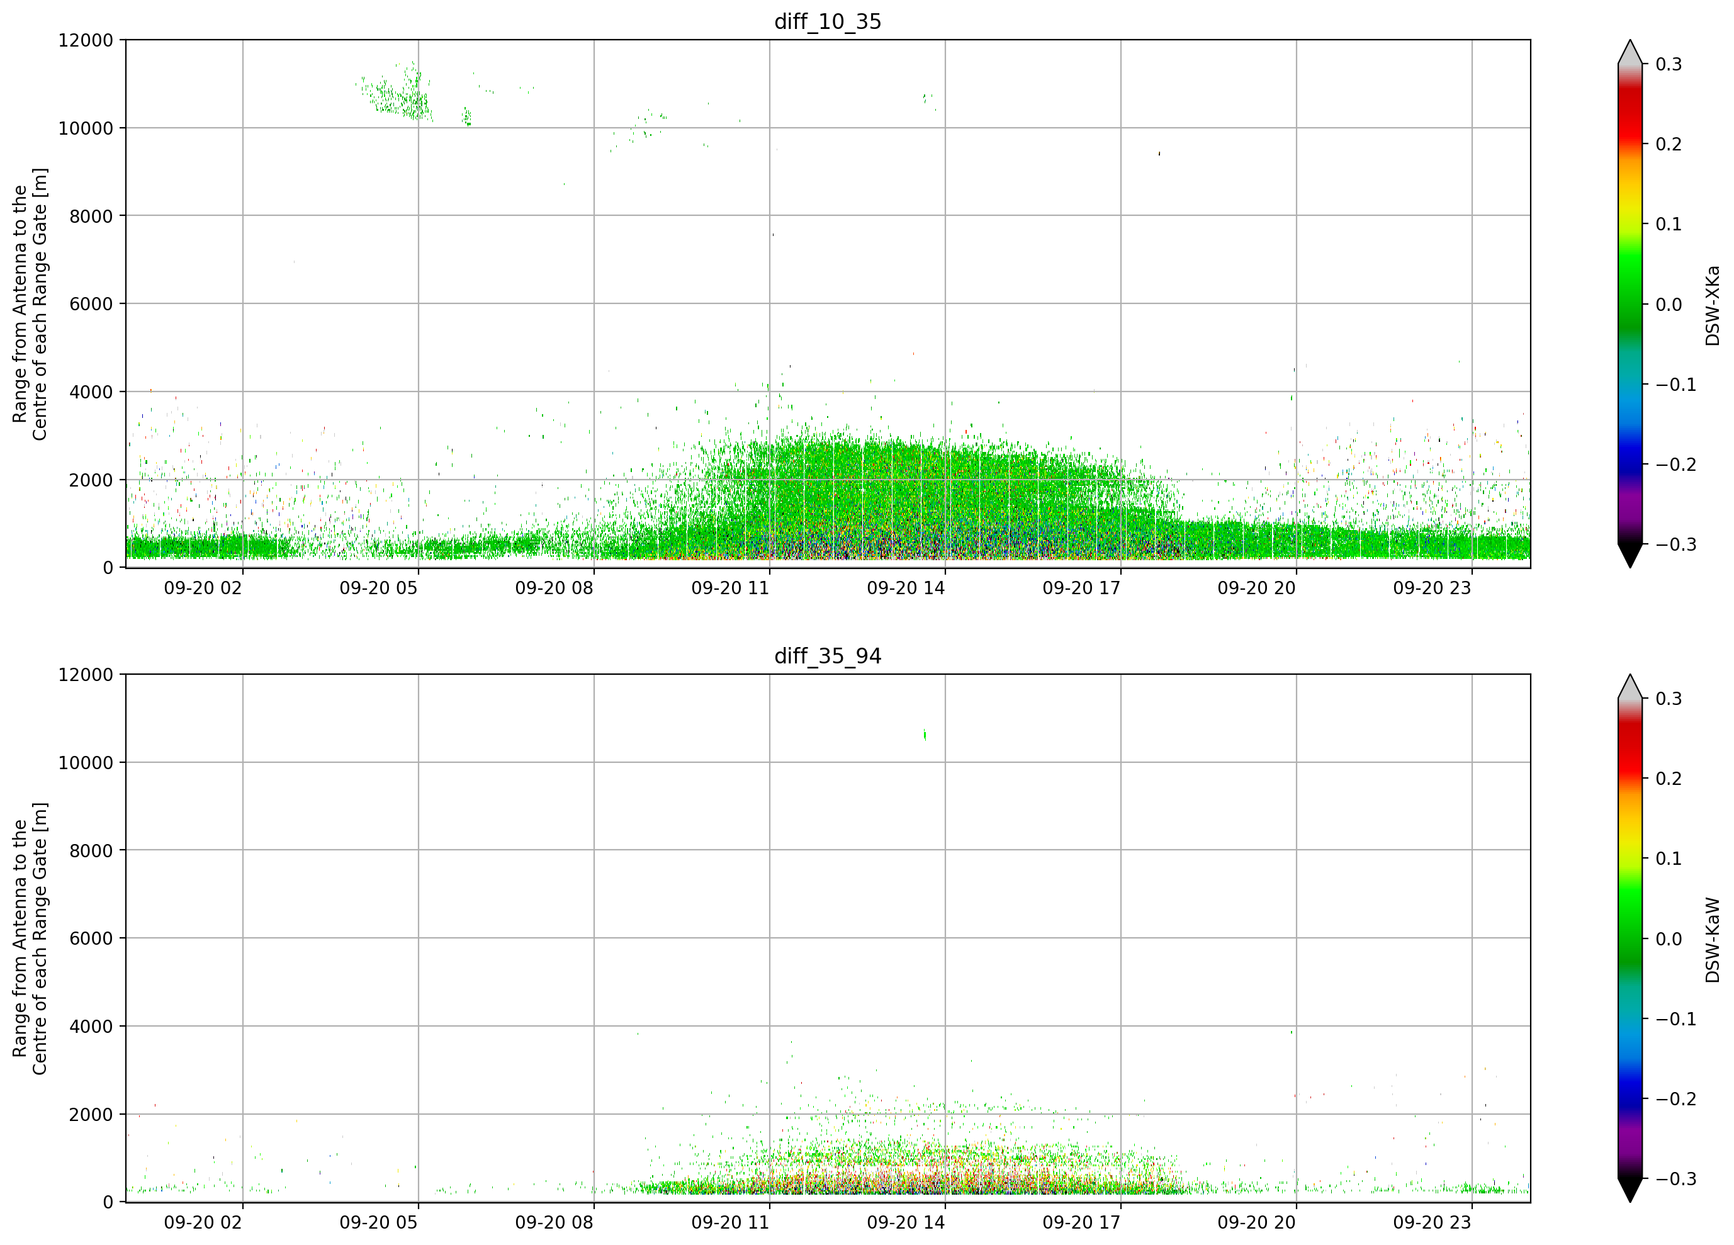
Task: Click the 0.2 tick on DSW-KaW colorbar
Action: (1669, 779)
